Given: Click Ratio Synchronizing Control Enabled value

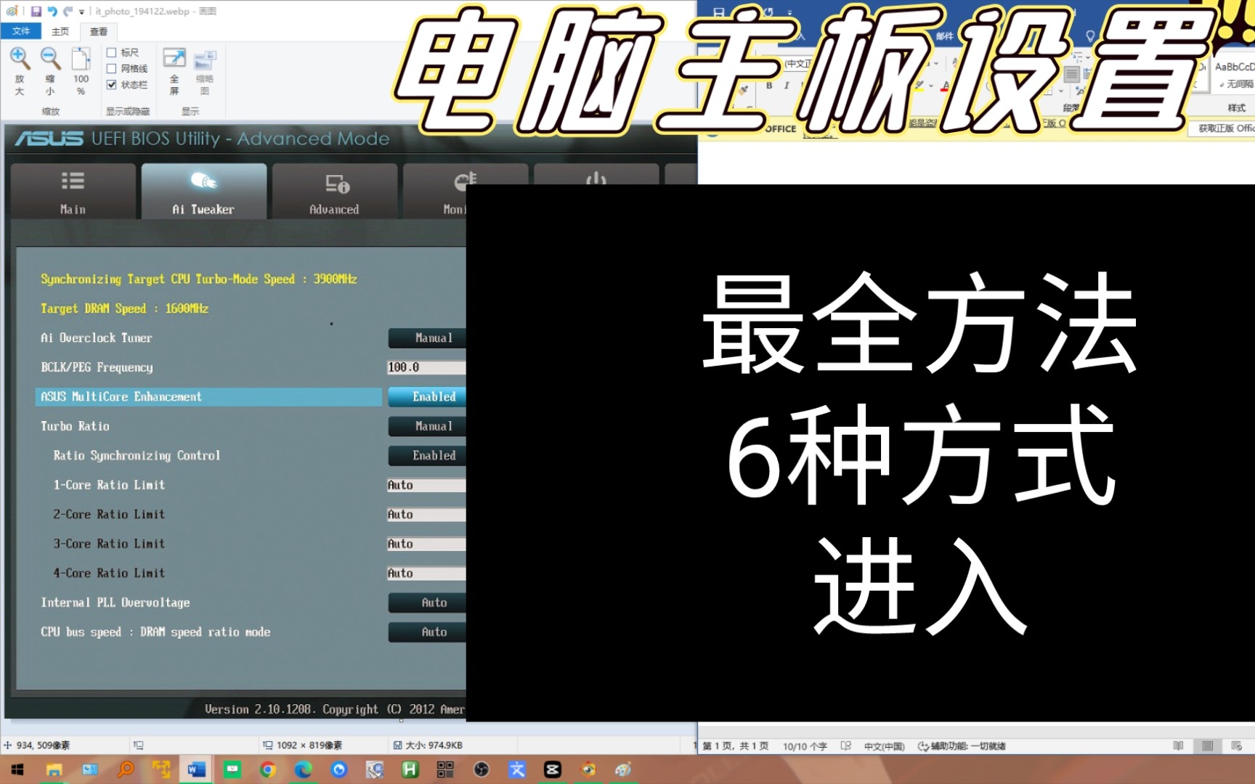Looking at the screenshot, I should 427,455.
